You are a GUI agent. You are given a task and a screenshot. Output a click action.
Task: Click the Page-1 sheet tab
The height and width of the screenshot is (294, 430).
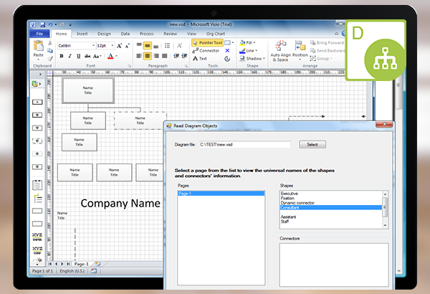point(82,264)
